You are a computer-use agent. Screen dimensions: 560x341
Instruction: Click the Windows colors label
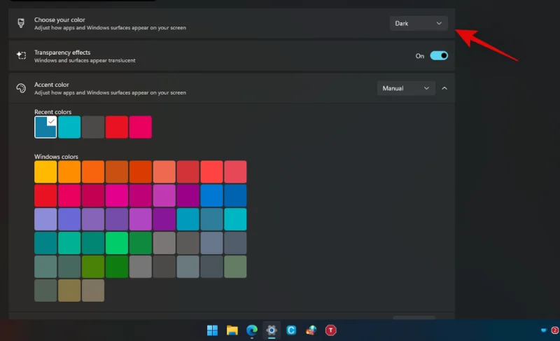point(56,156)
